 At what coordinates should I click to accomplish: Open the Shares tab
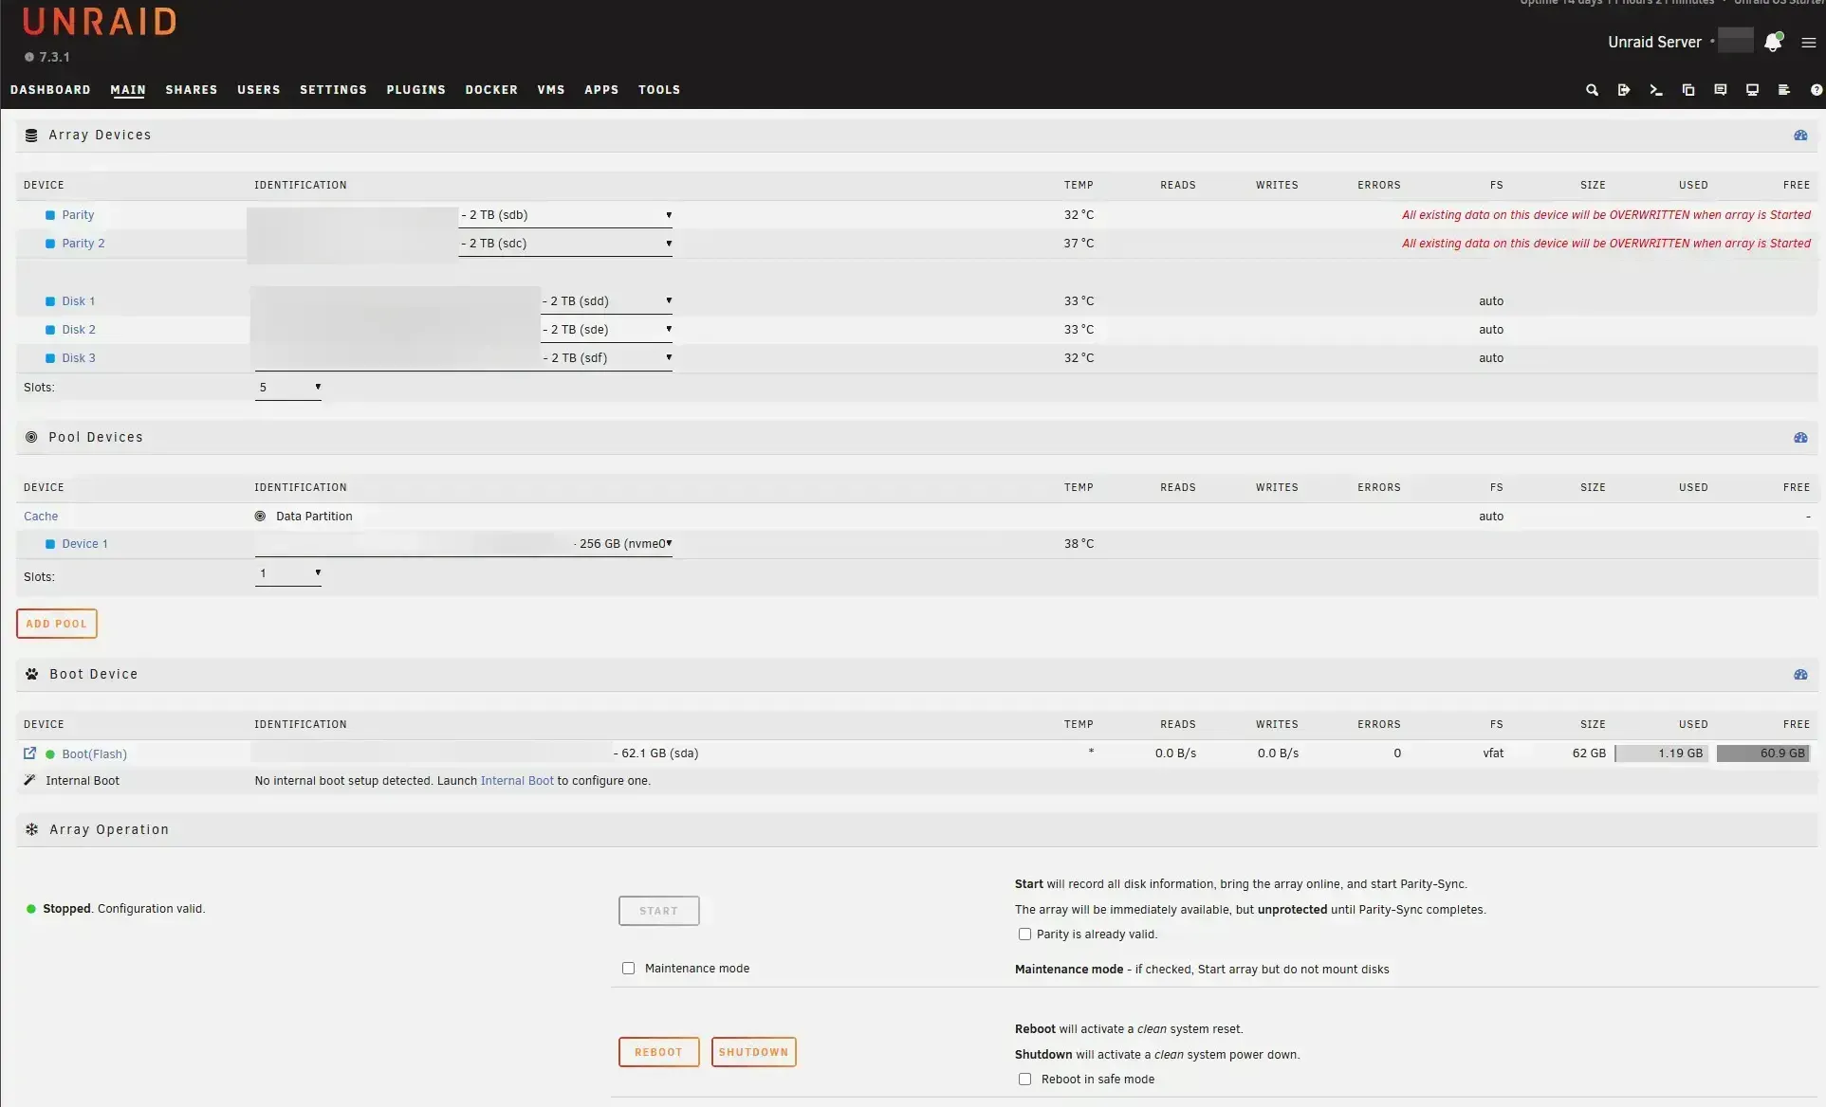click(192, 90)
